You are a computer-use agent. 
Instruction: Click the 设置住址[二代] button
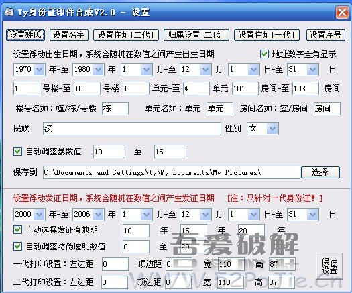click(x=126, y=35)
